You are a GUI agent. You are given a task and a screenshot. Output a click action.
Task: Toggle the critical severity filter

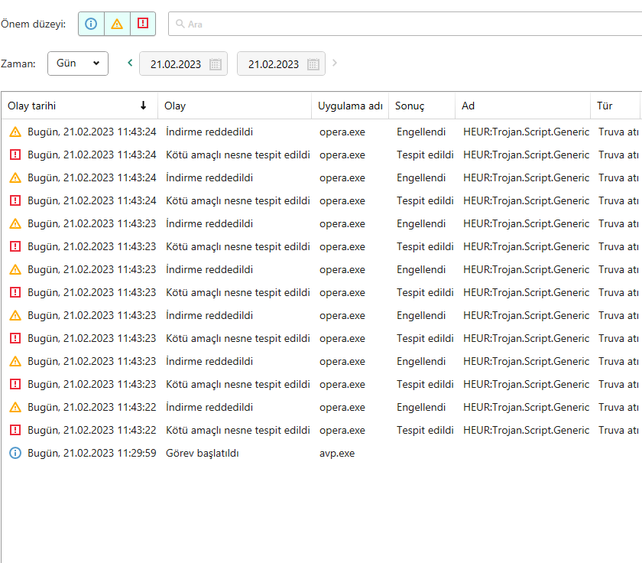point(143,24)
